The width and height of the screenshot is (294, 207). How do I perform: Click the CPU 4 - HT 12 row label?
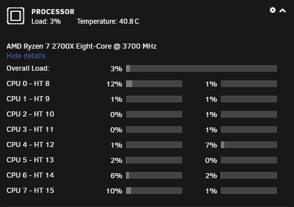tap(30, 145)
